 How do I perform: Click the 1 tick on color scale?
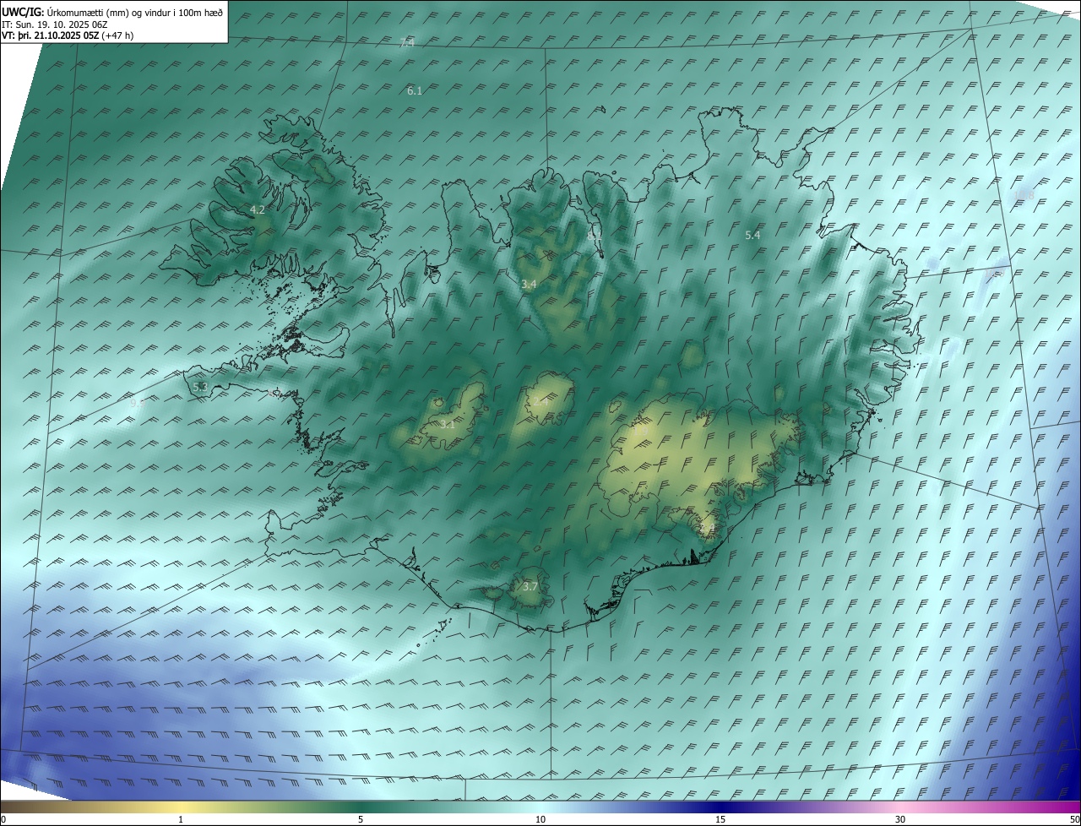(x=181, y=819)
